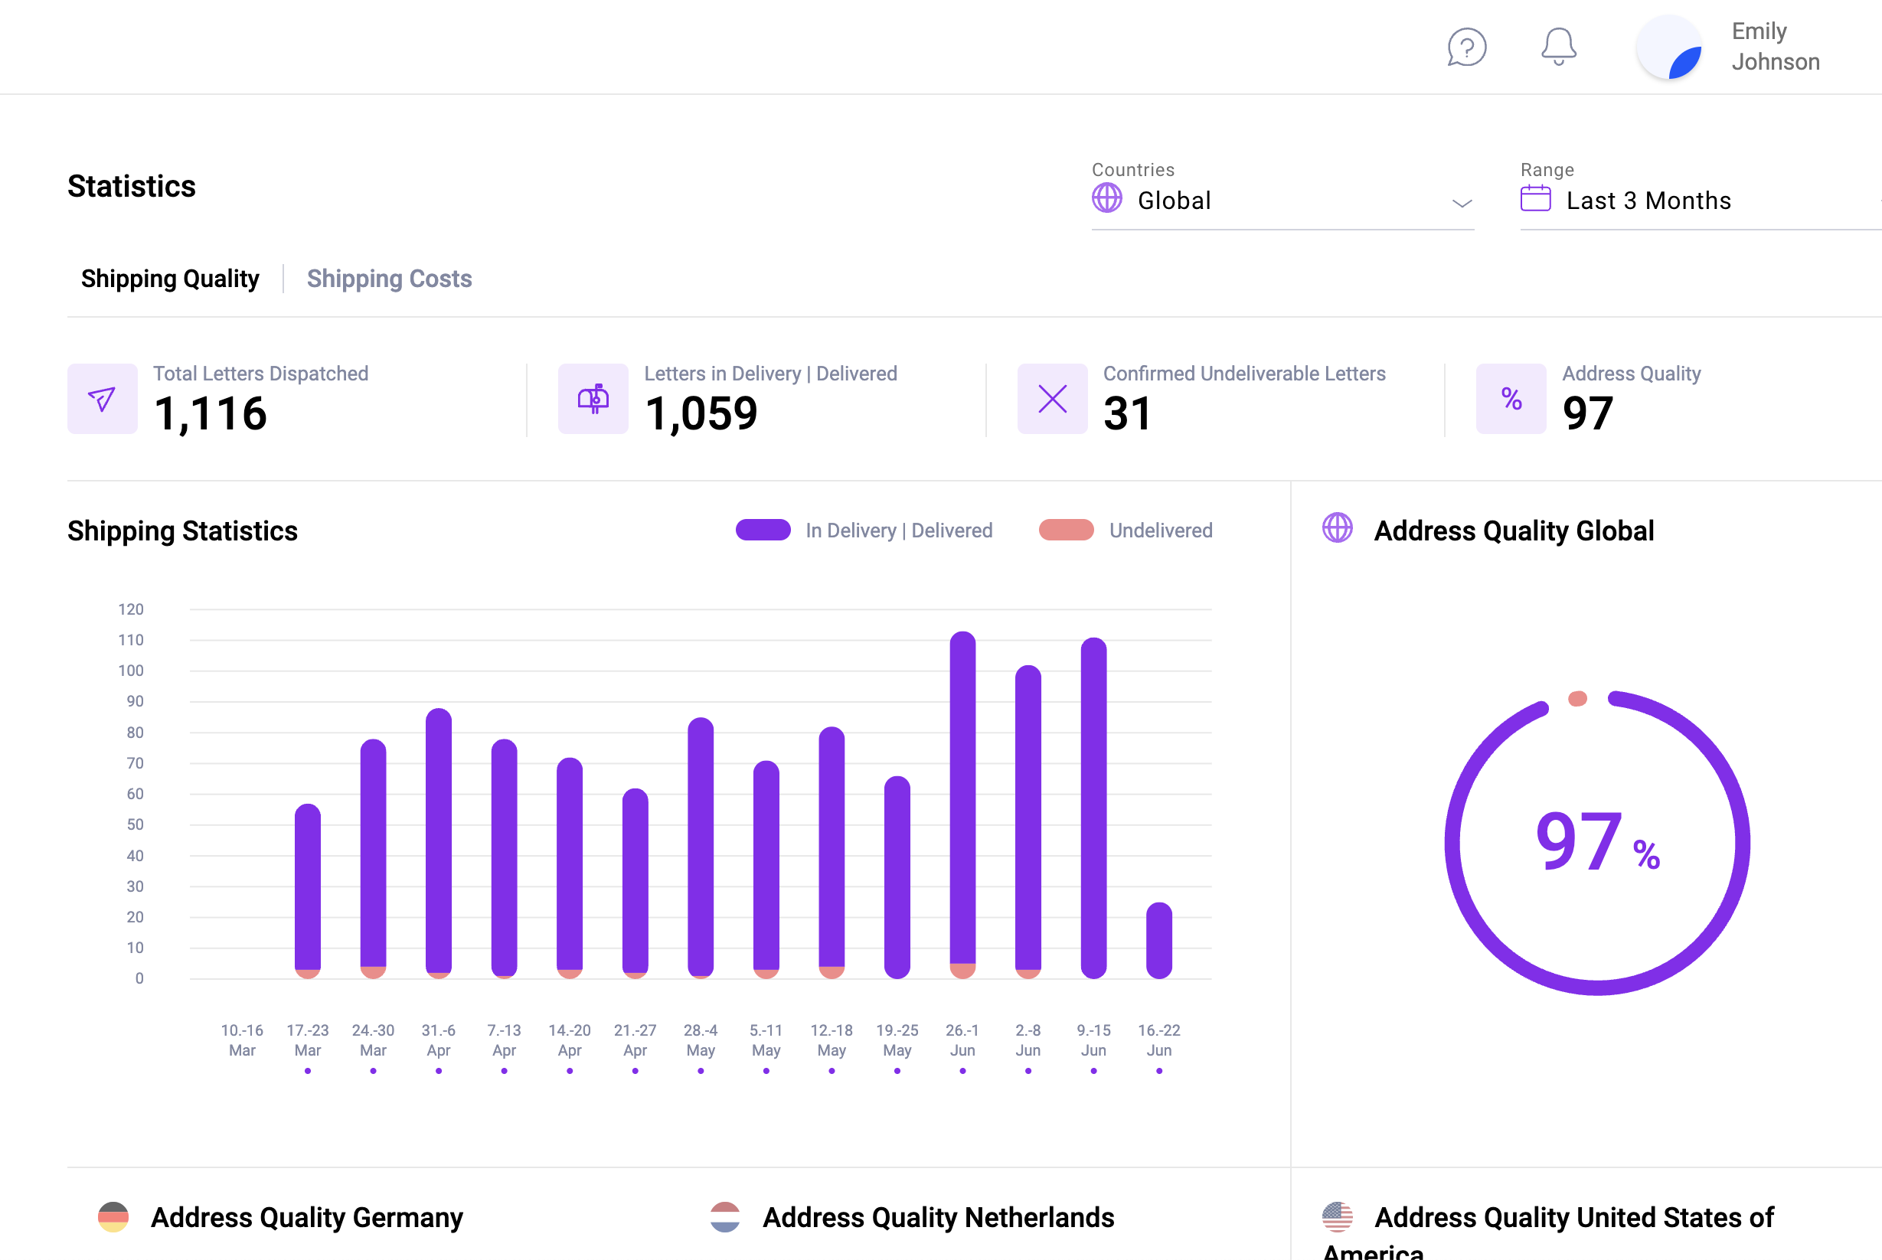Open the Countries Global dropdown
Image resolution: width=1882 pixels, height=1260 pixels.
1281,200
